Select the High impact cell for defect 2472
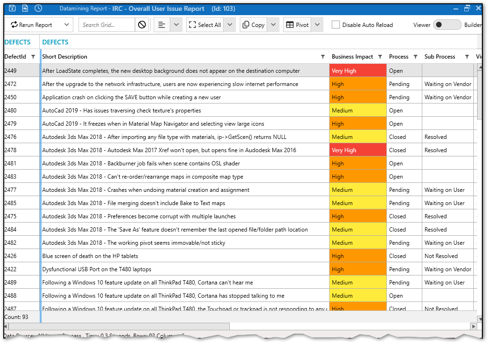 (x=358, y=84)
